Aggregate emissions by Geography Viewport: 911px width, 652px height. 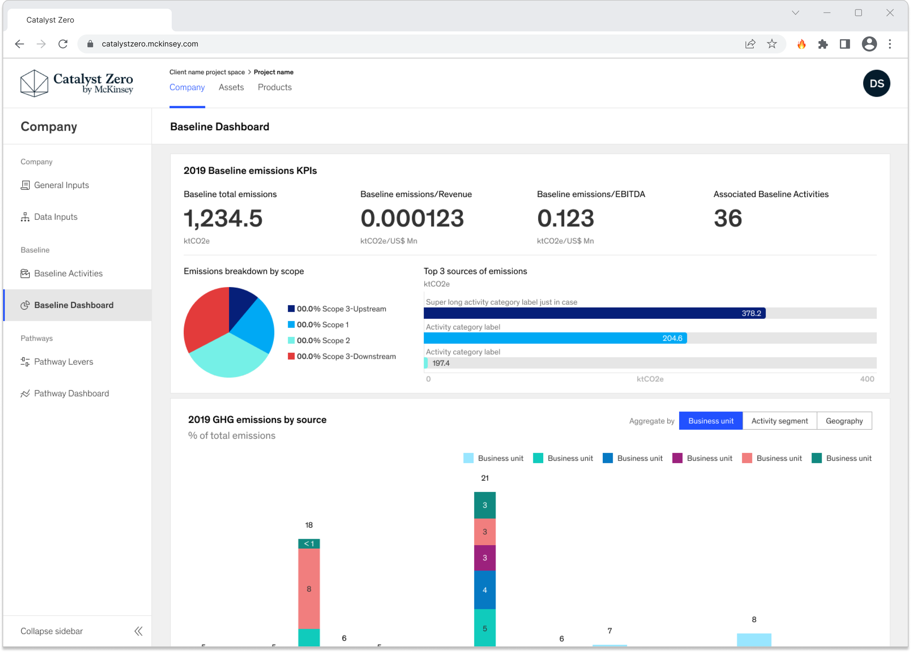(x=844, y=421)
